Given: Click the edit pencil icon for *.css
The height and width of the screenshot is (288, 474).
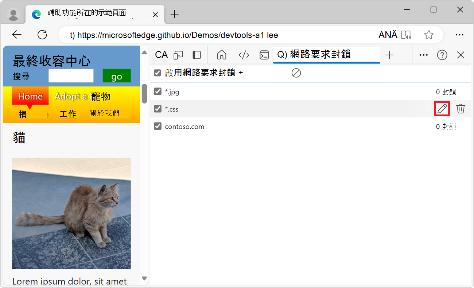Looking at the screenshot, I should (x=442, y=109).
